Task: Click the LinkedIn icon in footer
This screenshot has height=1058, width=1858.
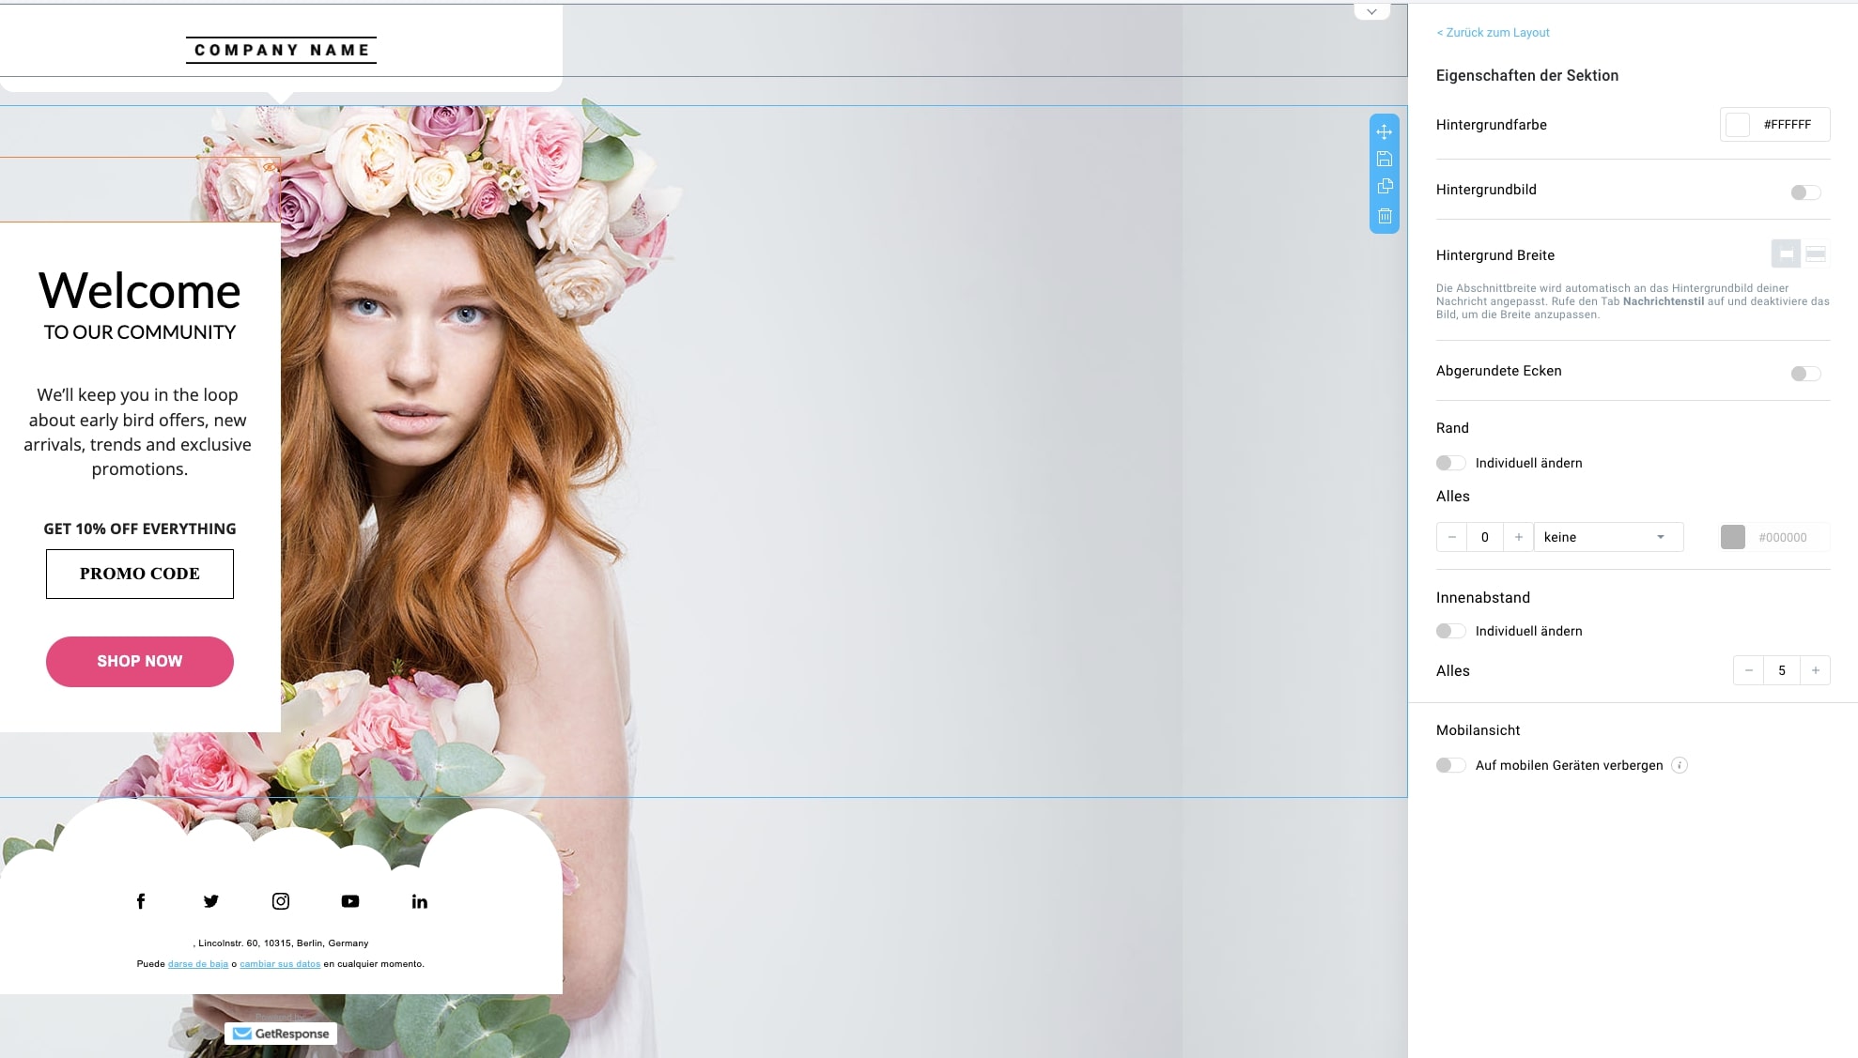Action: [419, 901]
